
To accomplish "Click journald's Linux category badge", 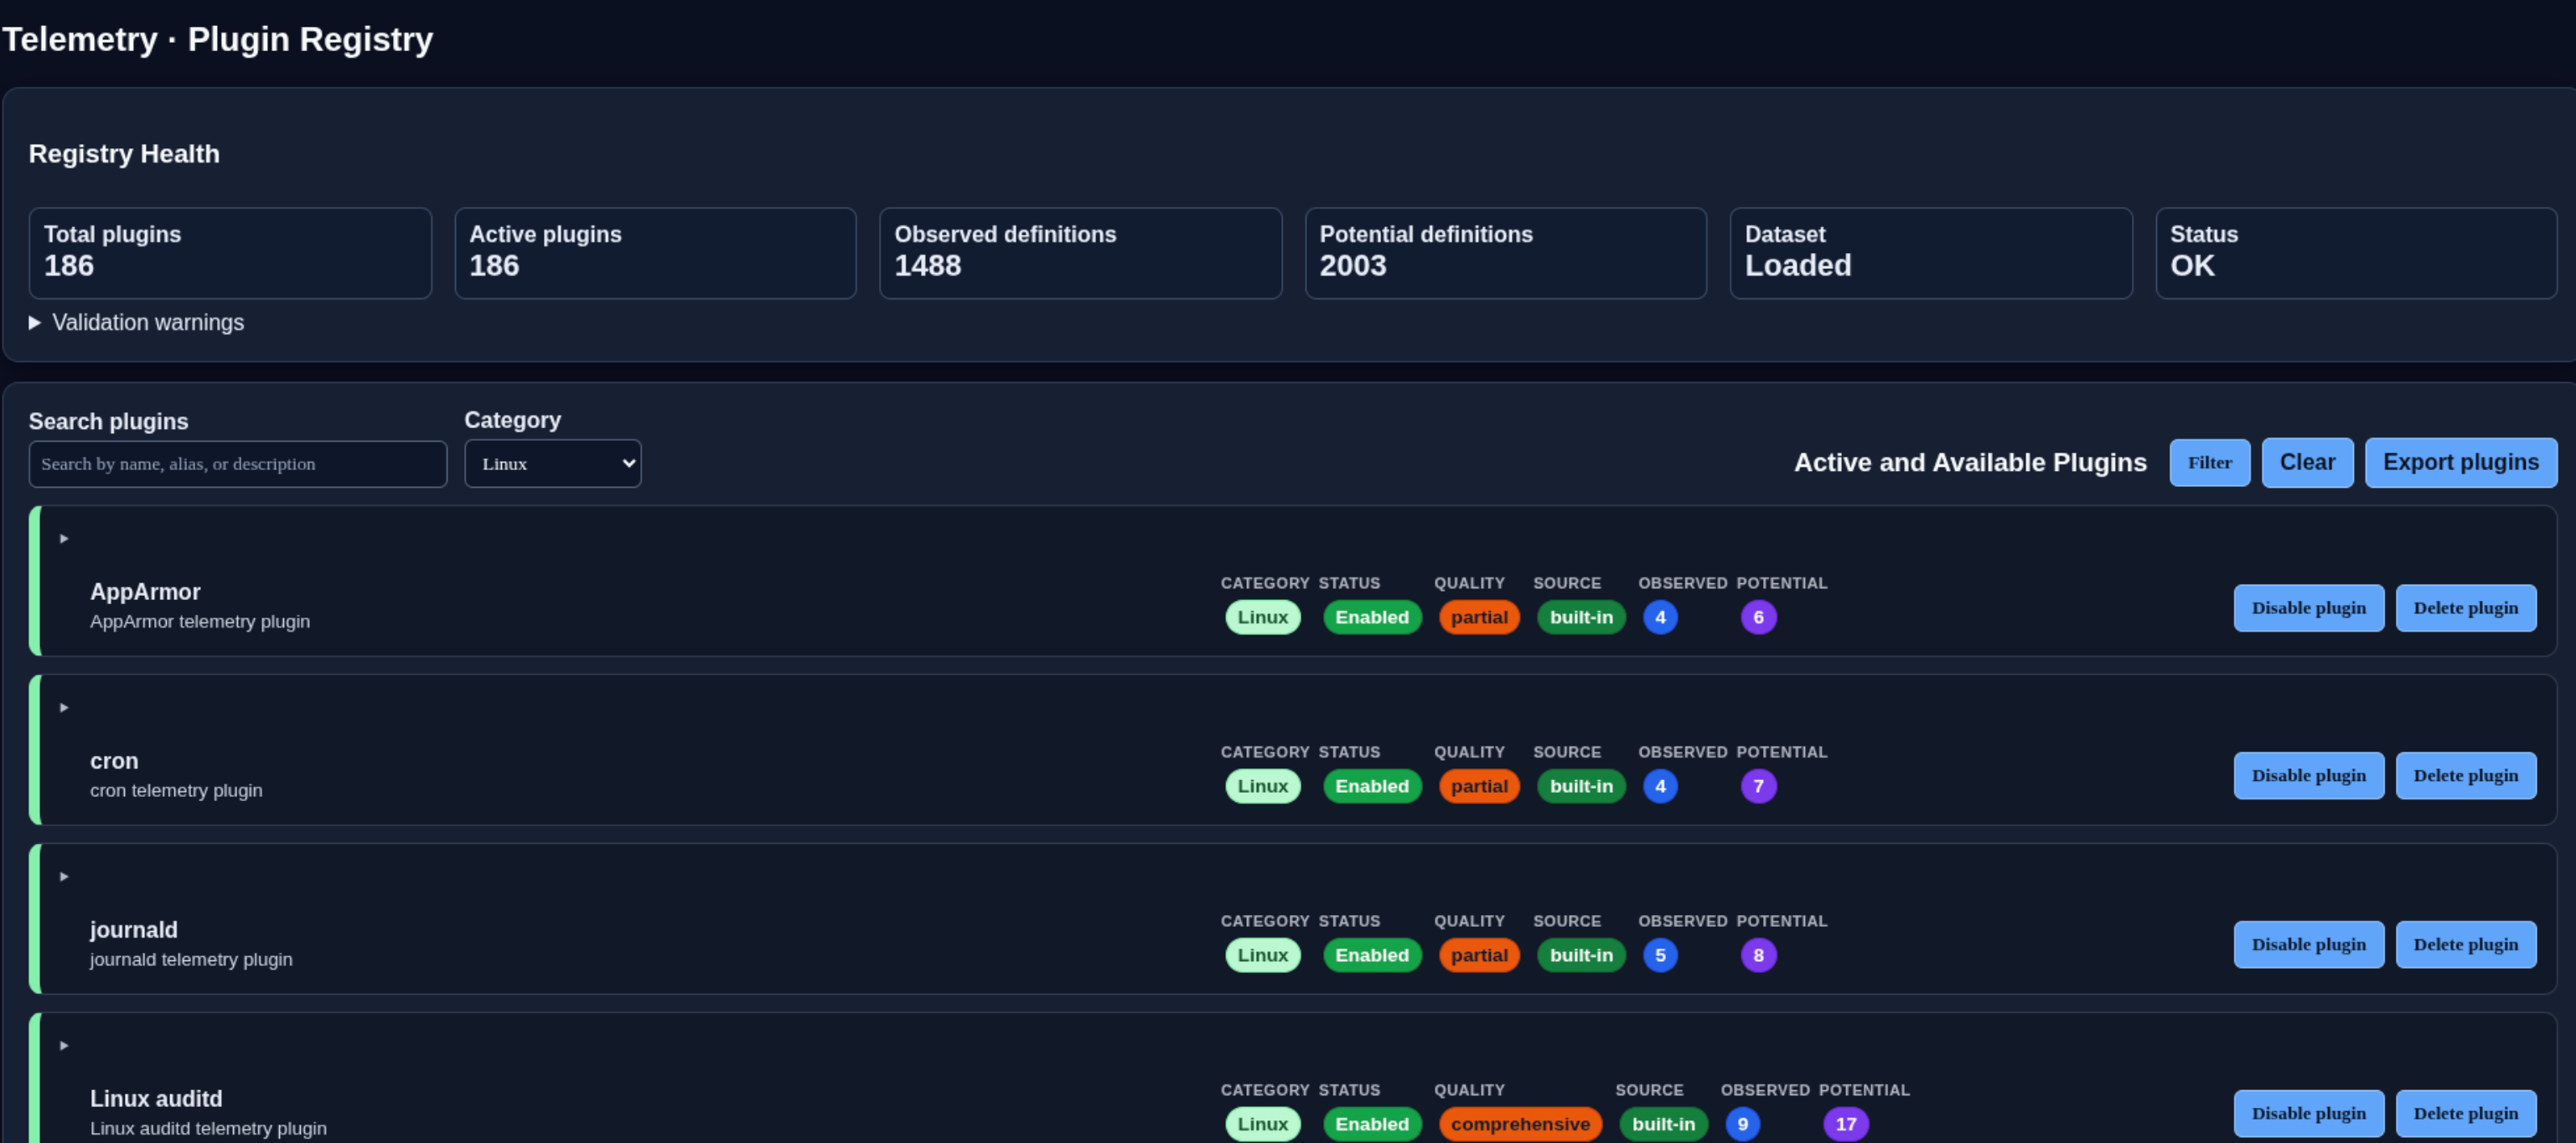I will [x=1262, y=955].
